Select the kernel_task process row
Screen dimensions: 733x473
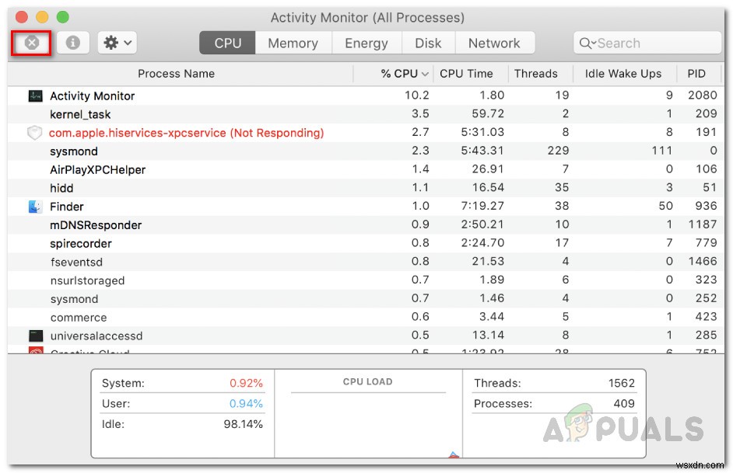point(156,114)
